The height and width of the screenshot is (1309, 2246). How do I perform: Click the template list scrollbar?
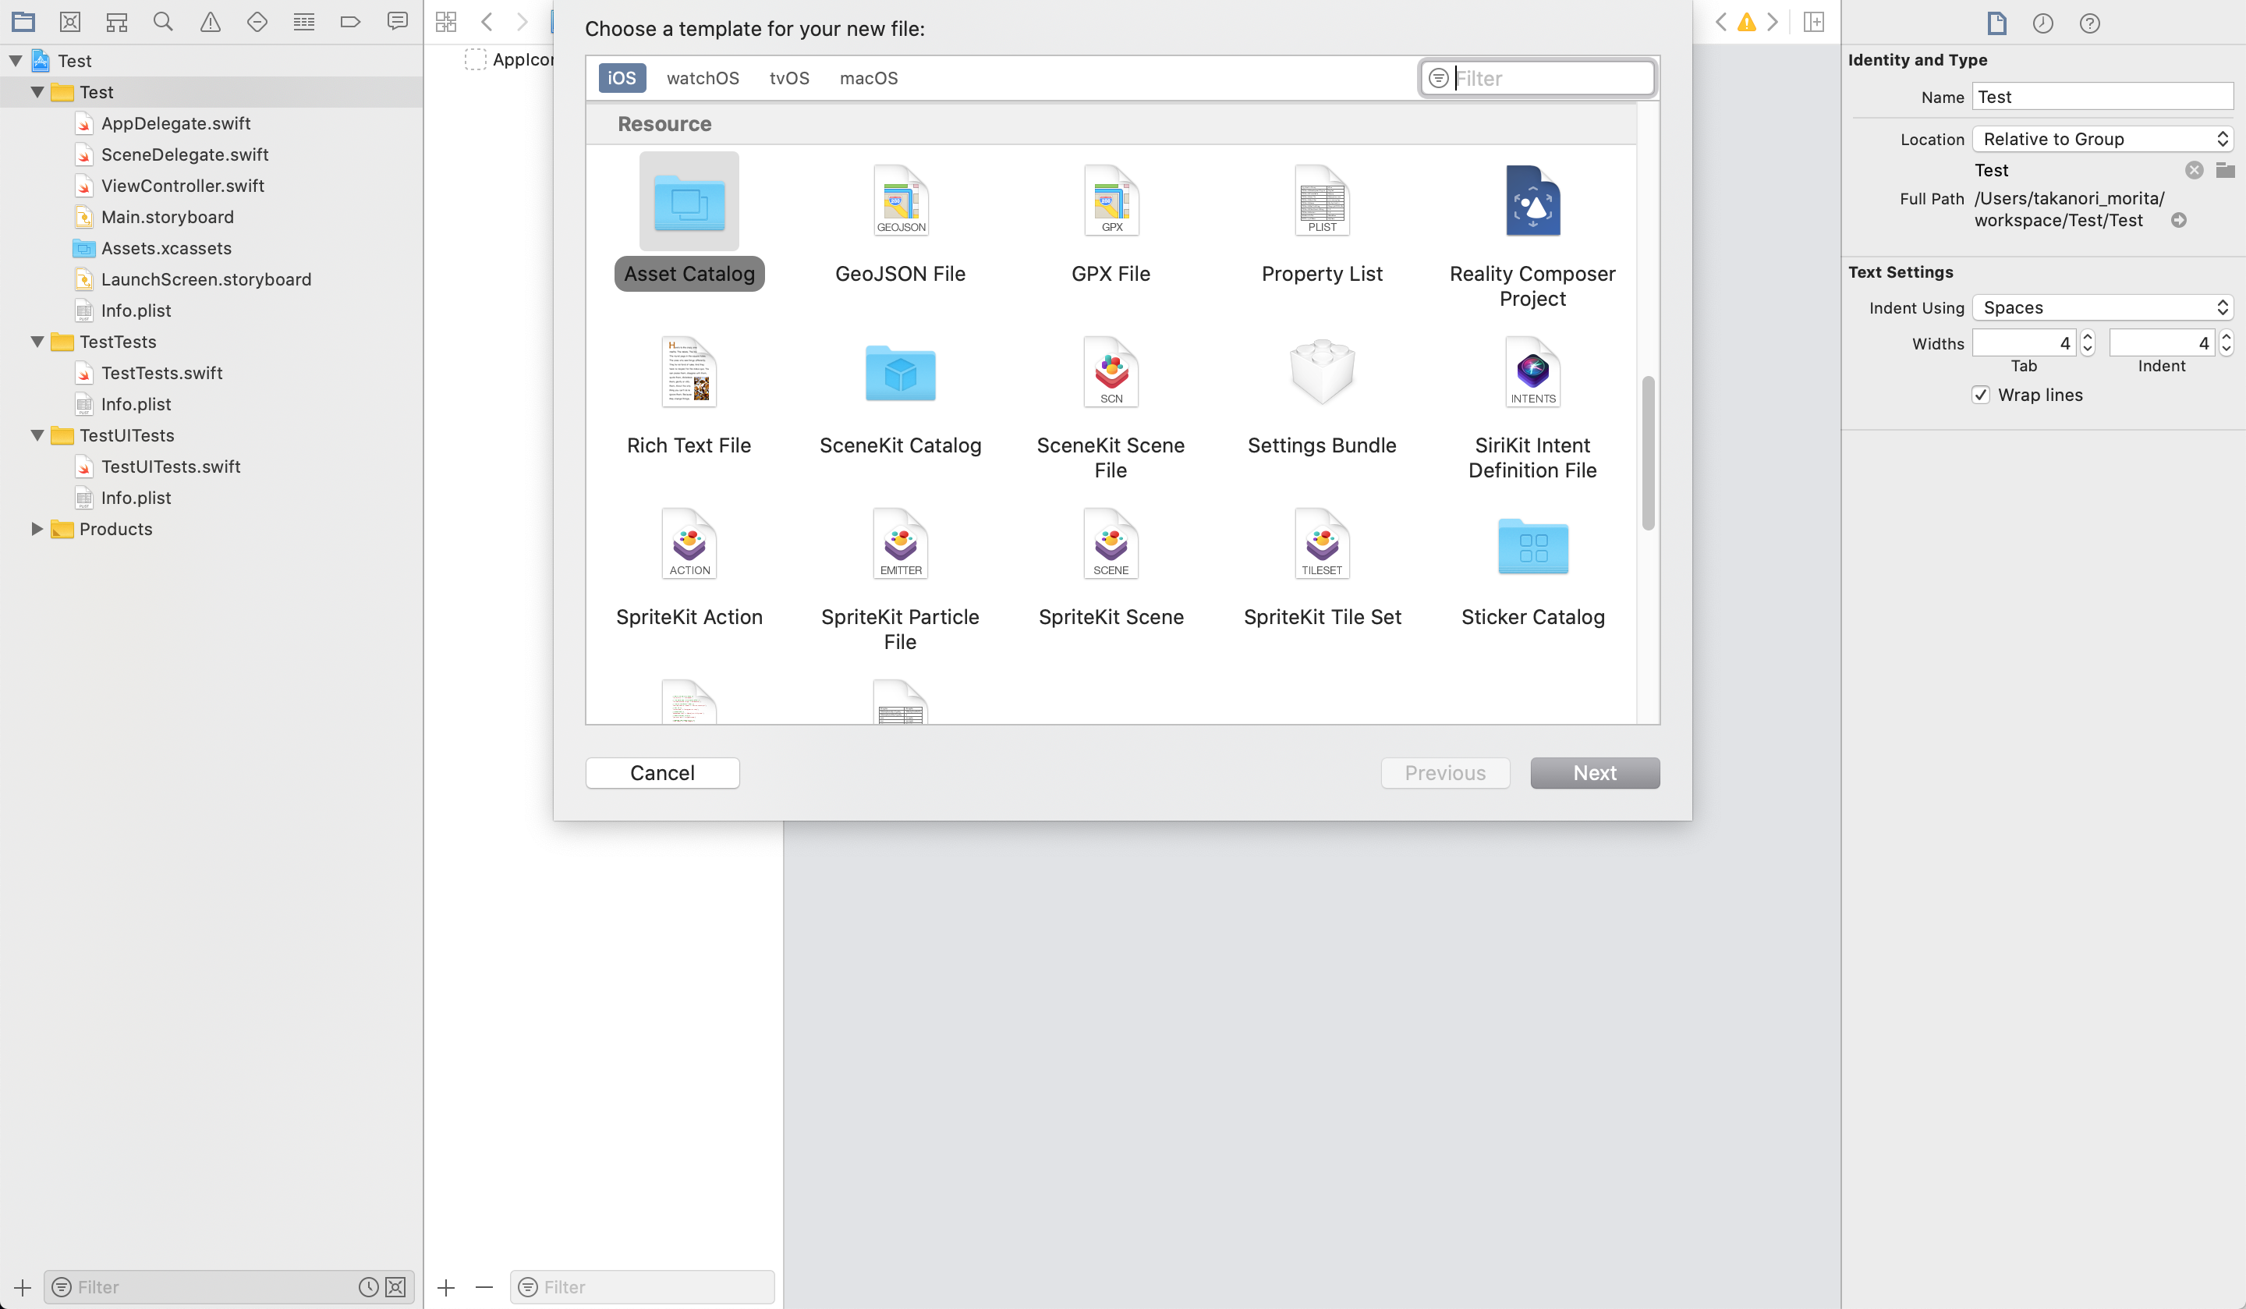click(1648, 453)
